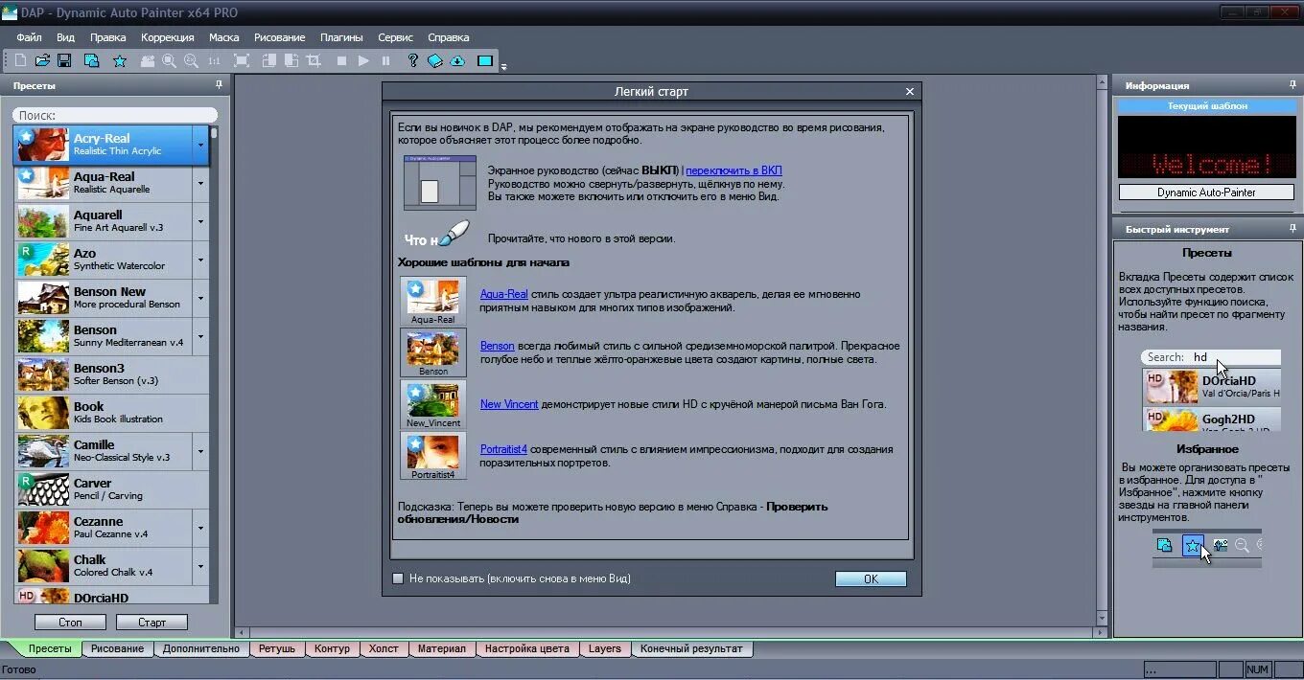Click the Что нового brush image
Image resolution: width=1304 pixels, height=680 pixels.
pos(438,236)
